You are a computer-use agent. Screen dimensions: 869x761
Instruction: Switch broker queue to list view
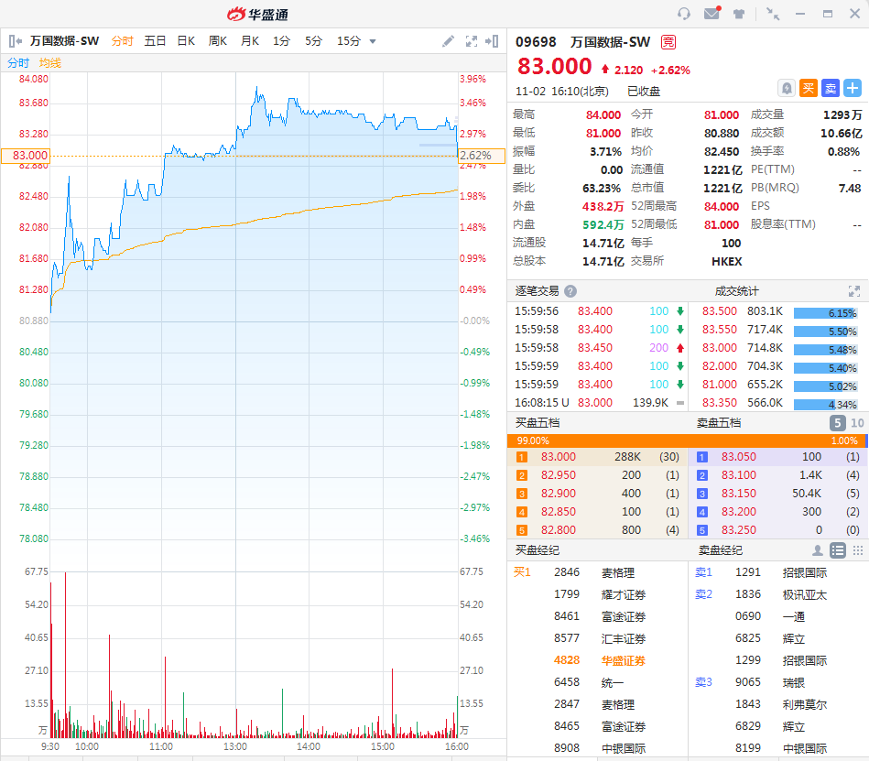pyautogui.click(x=837, y=550)
